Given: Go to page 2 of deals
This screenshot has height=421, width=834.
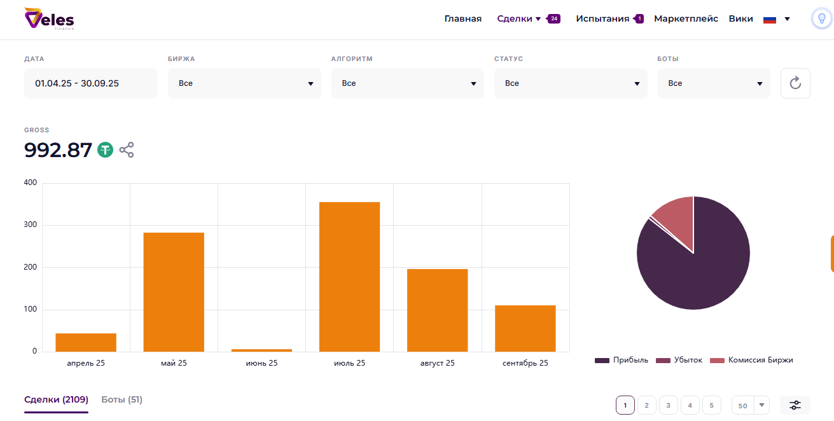Looking at the screenshot, I should click(646, 405).
